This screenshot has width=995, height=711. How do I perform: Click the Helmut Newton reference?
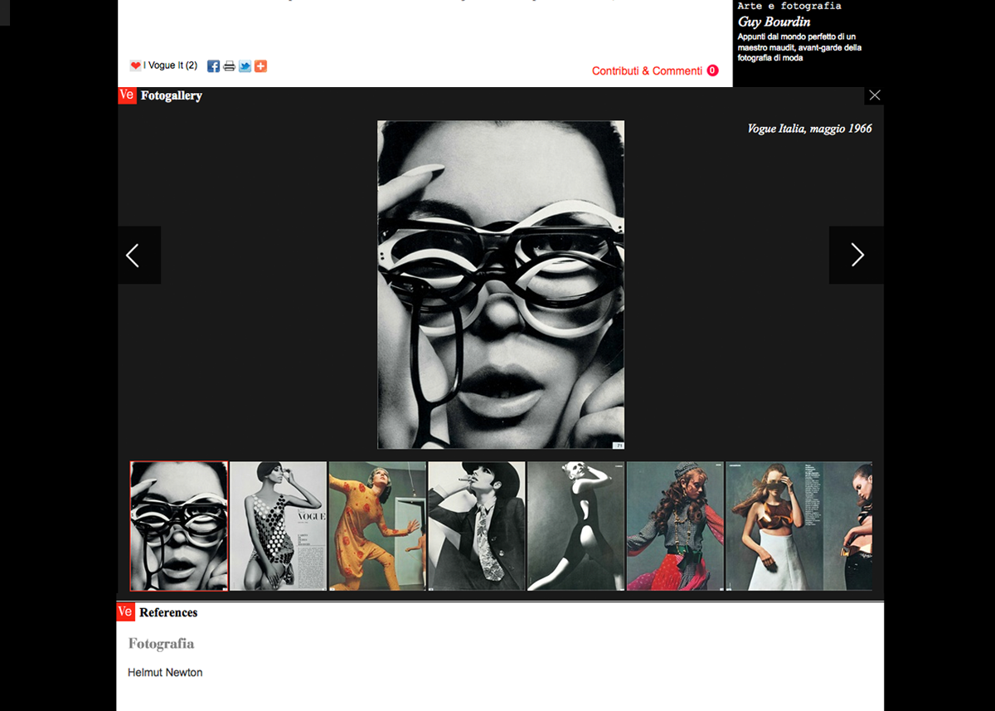click(x=165, y=672)
